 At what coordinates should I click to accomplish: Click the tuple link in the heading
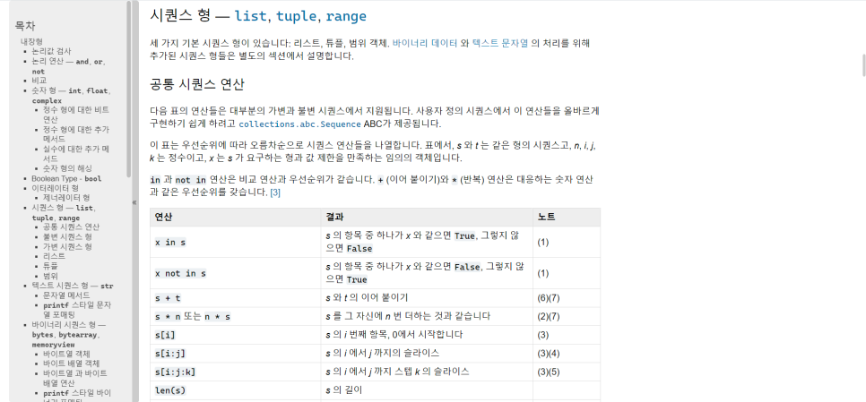[296, 16]
